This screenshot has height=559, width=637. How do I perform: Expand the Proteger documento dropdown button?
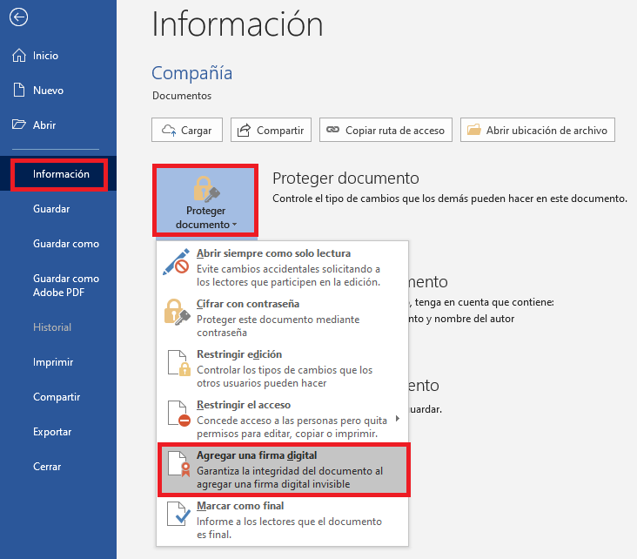click(205, 199)
